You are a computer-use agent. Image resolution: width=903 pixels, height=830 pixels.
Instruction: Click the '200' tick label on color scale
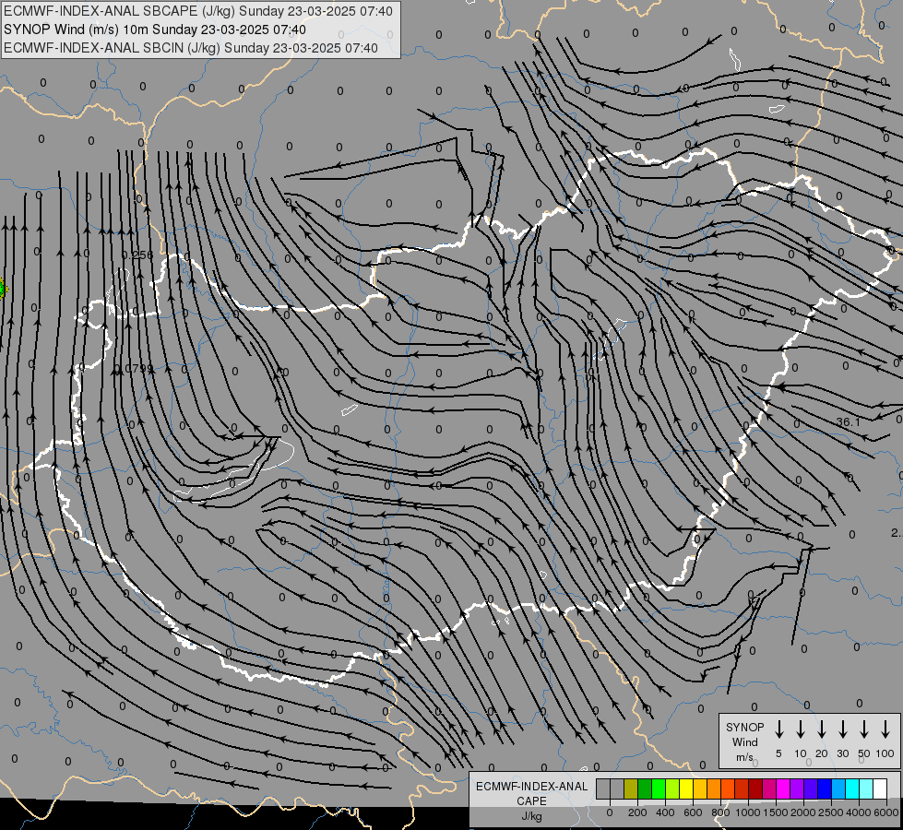[x=637, y=812]
